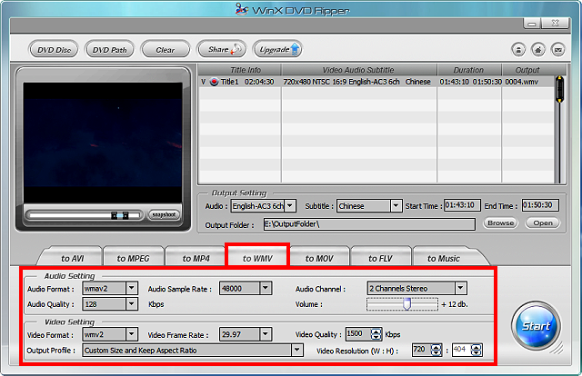This screenshot has height=376, width=582.
Task: Click the 0004.wmv output cell
Action: tap(522, 82)
